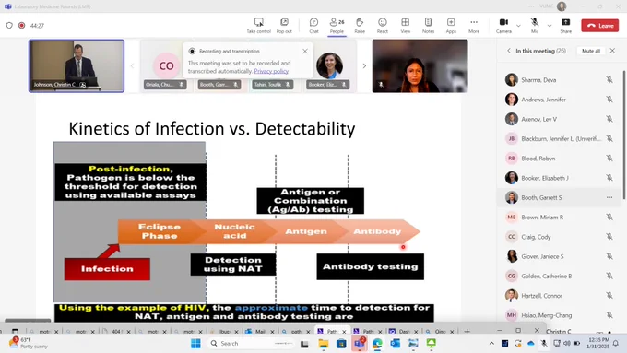The height and width of the screenshot is (353, 627).
Task: Open the Apps menu
Action: point(451,26)
